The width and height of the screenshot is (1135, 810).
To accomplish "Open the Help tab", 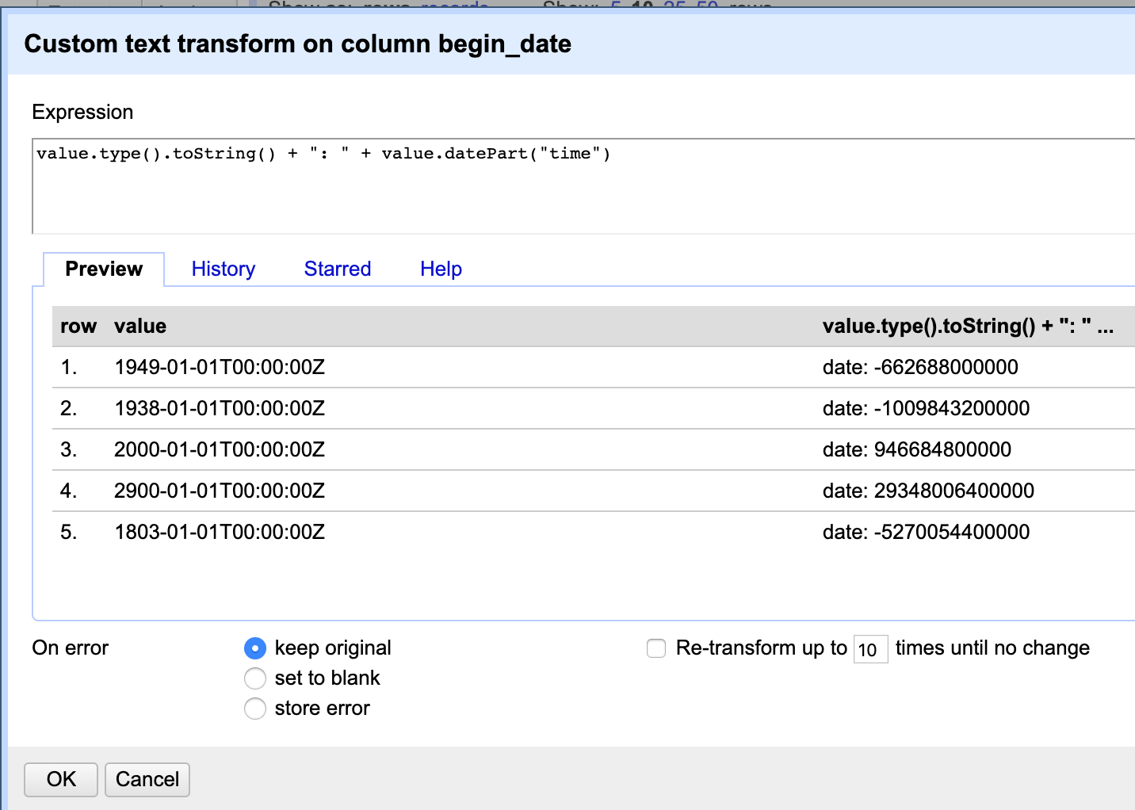I will 441,269.
